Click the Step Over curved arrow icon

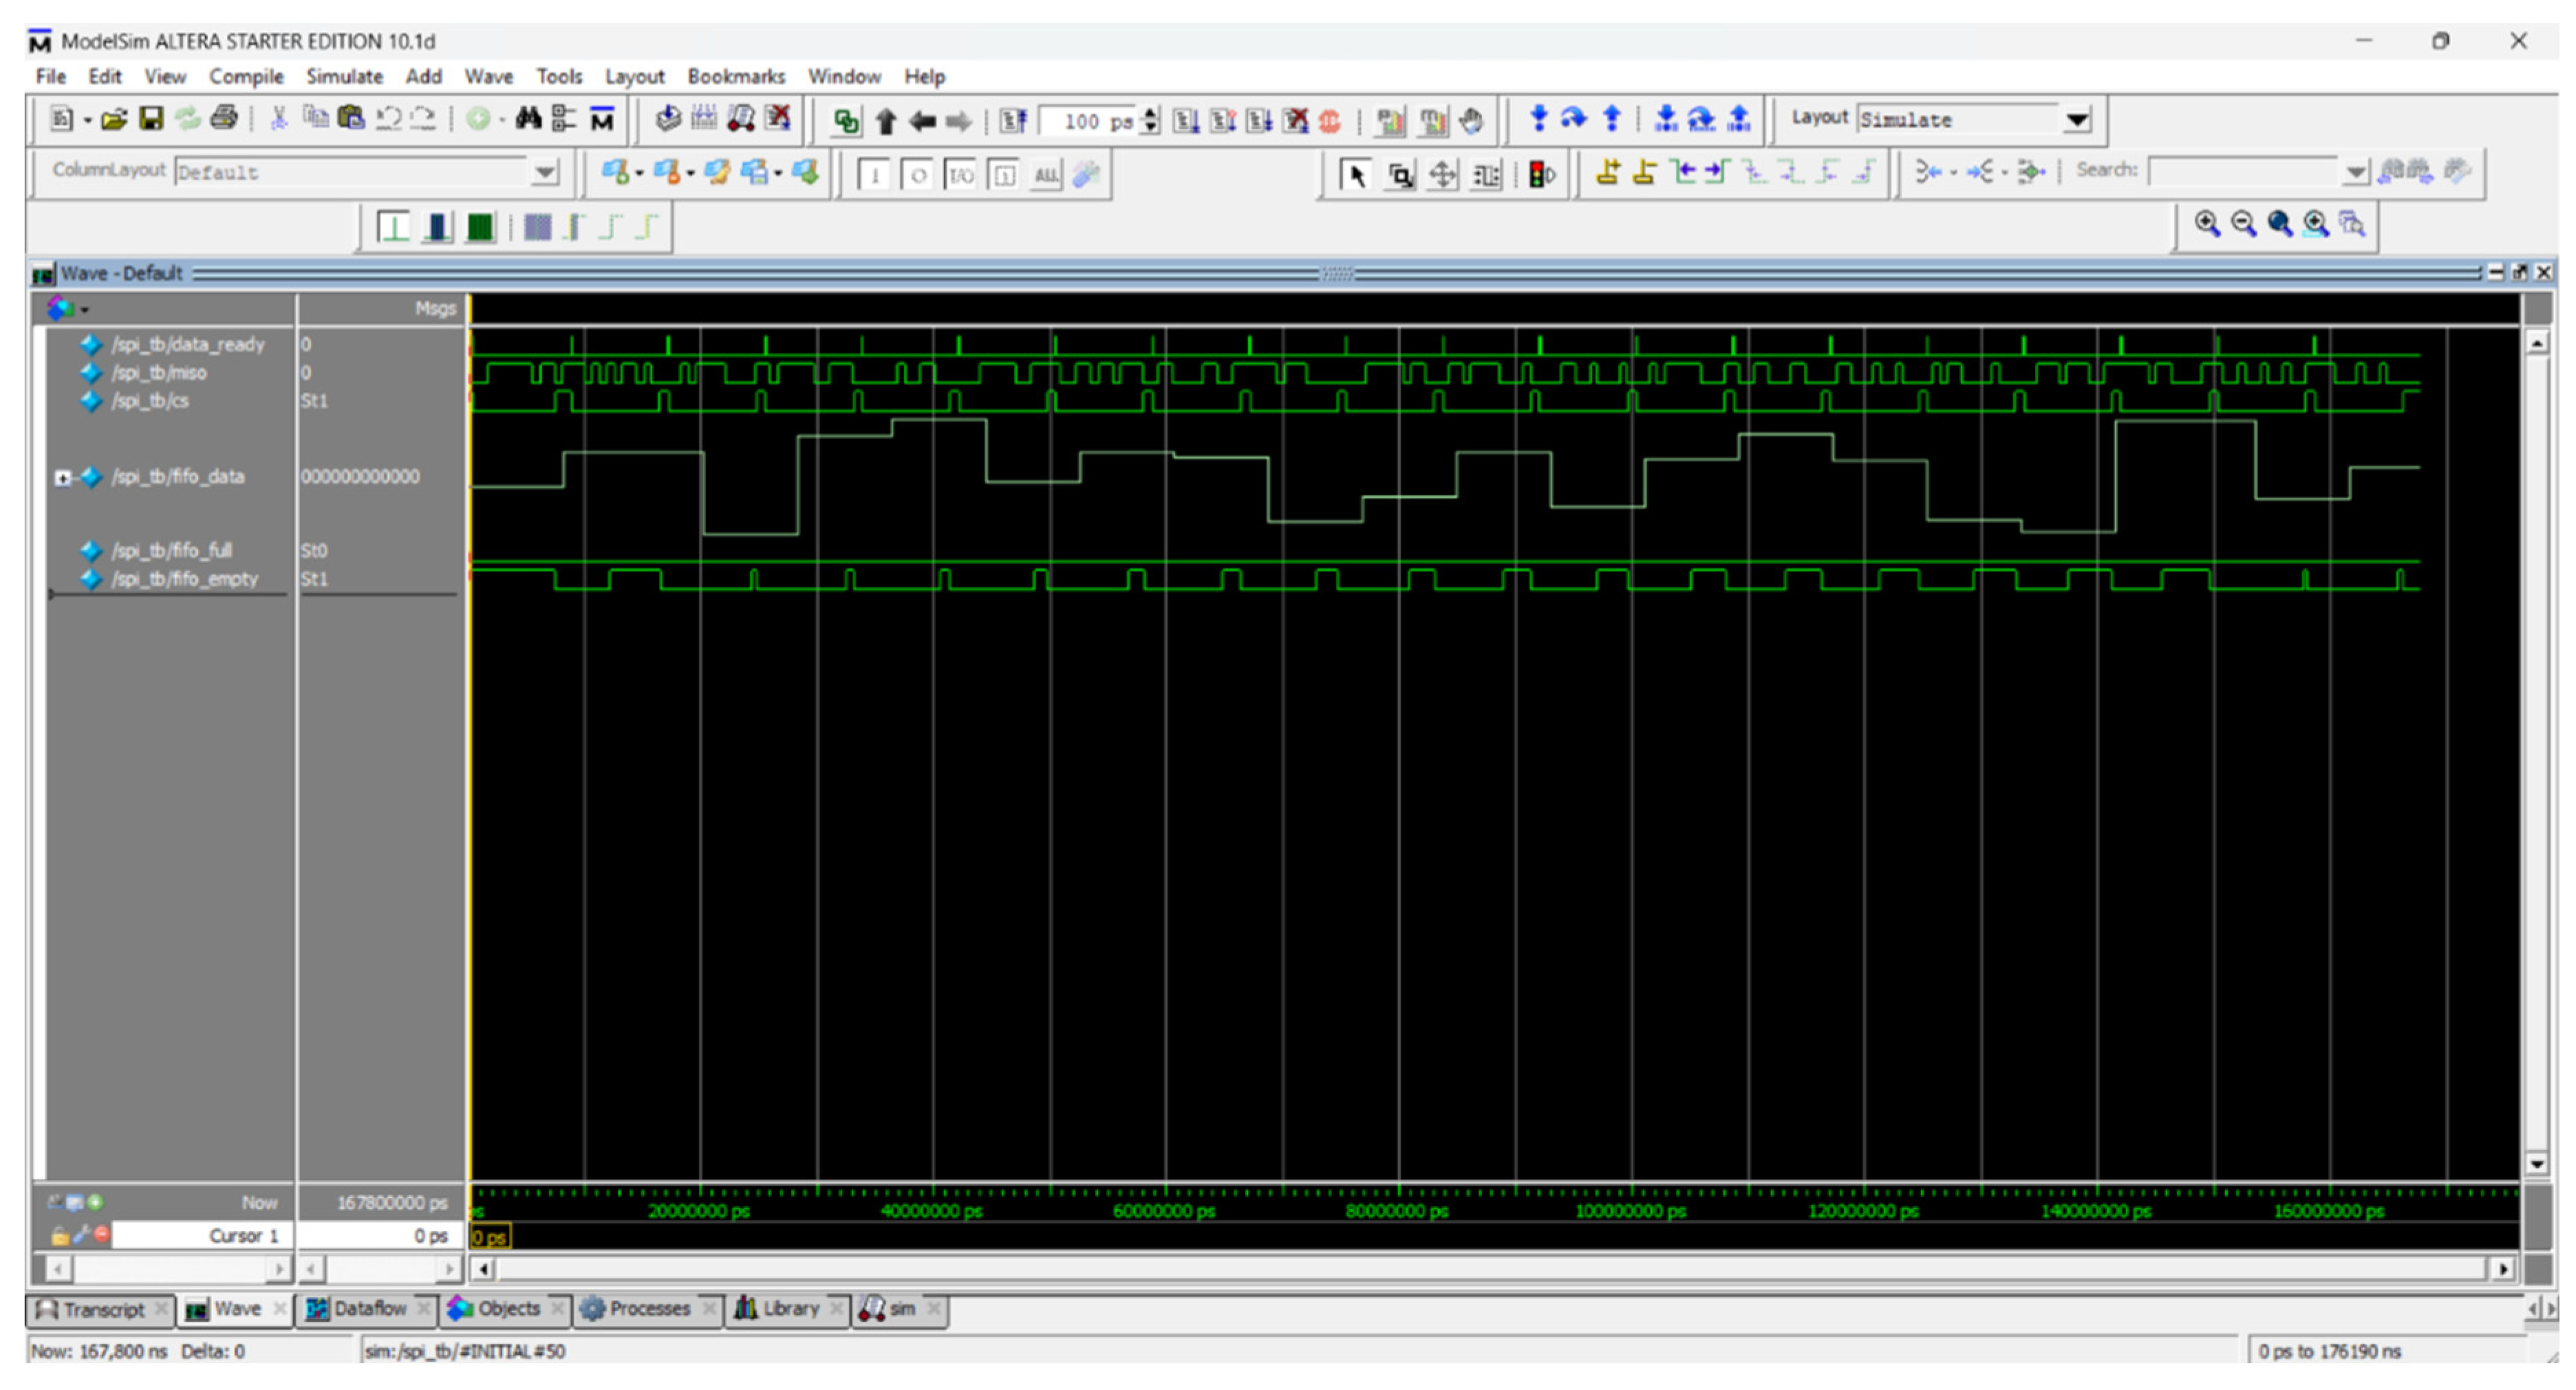(1574, 119)
